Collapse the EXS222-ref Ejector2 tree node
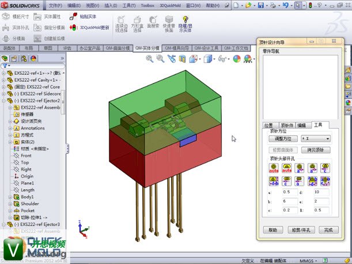This screenshot has height=264, width=352. coord(3,101)
